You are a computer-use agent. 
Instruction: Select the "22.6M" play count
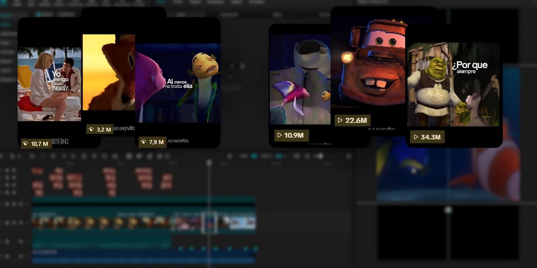point(356,120)
